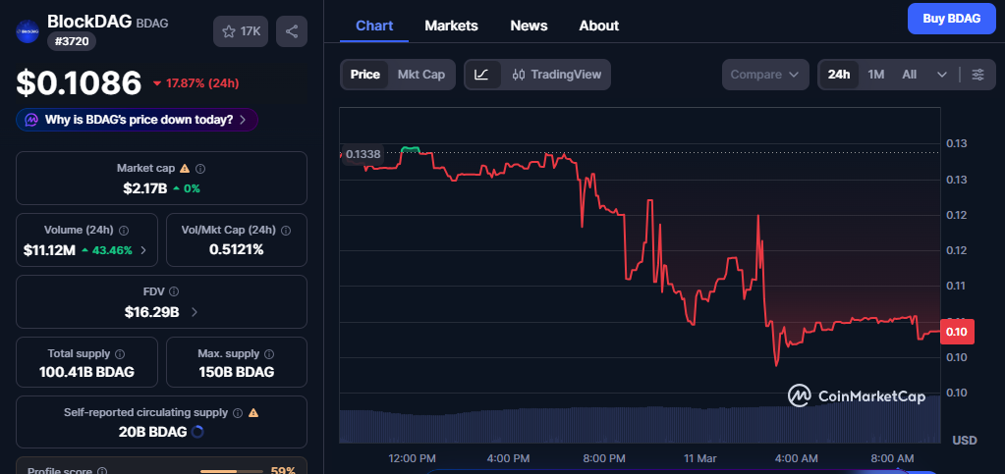Click the USD currency label
The height and width of the screenshot is (474, 1005).
point(964,440)
